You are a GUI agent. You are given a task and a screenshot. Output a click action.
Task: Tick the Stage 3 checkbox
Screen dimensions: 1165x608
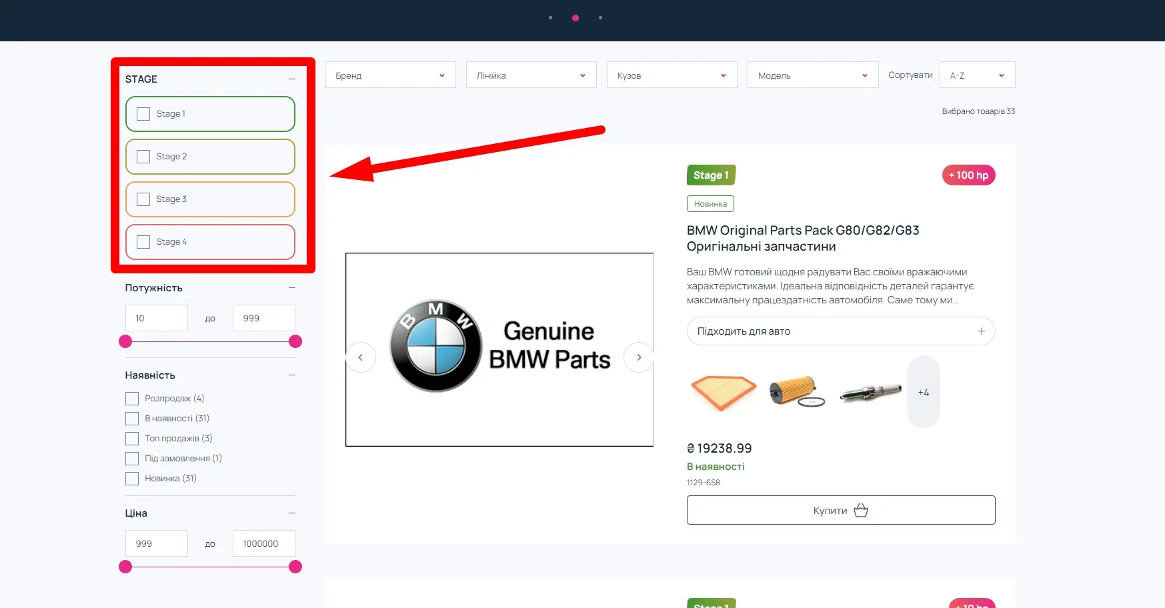(x=143, y=199)
